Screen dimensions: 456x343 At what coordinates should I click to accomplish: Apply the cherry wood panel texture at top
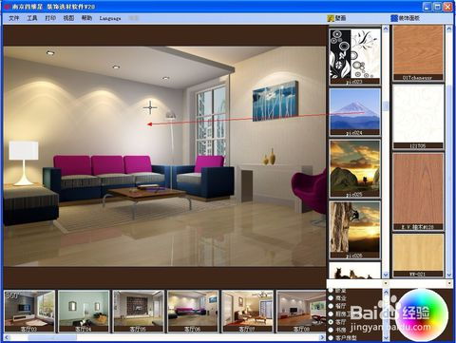pos(418,53)
